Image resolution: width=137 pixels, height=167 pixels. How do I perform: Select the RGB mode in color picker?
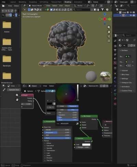62,110
